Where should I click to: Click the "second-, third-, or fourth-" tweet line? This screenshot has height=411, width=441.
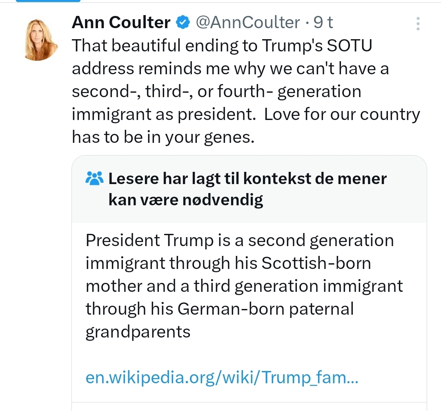tap(216, 91)
